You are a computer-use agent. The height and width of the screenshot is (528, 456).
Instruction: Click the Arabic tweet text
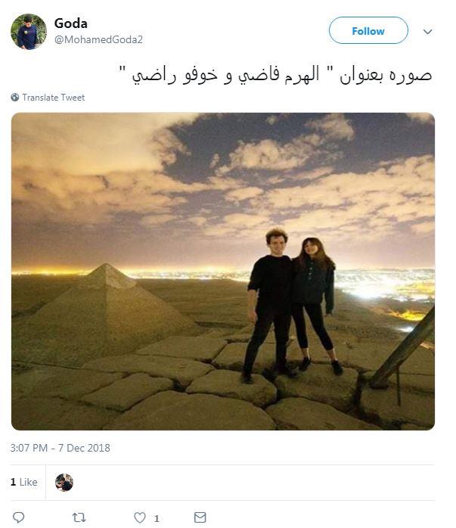coord(275,75)
